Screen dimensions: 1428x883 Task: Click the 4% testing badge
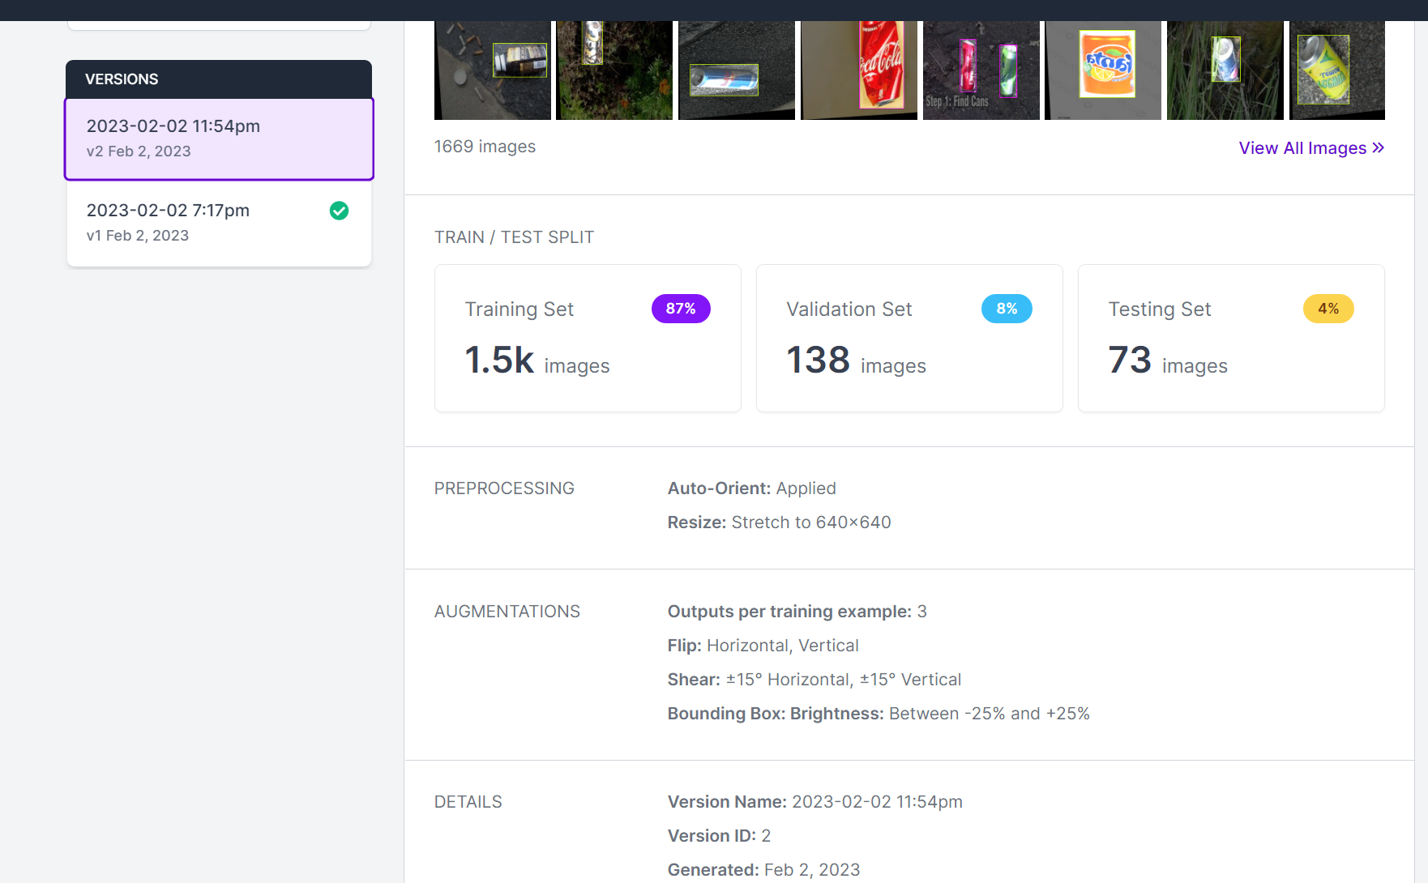pyautogui.click(x=1328, y=309)
